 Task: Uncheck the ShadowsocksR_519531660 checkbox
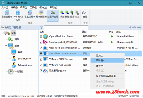41,42
